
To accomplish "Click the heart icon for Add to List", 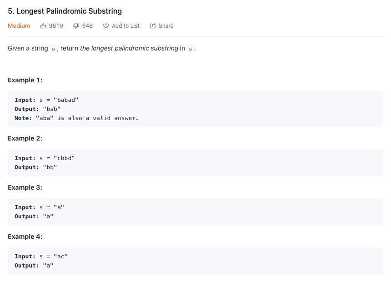I will click(106, 26).
